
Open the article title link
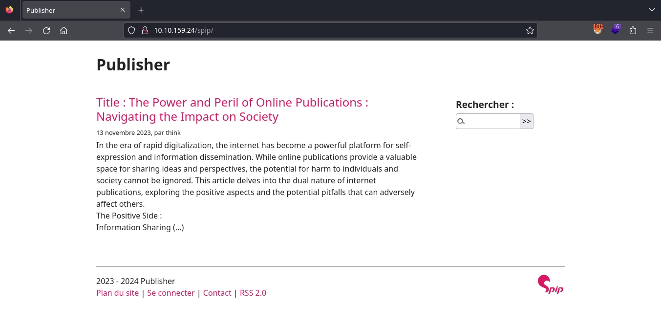232,109
